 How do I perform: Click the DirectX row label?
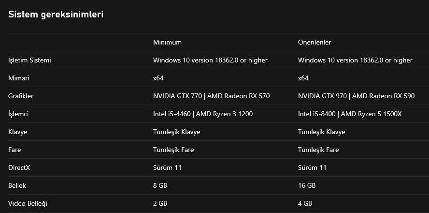click(19, 167)
